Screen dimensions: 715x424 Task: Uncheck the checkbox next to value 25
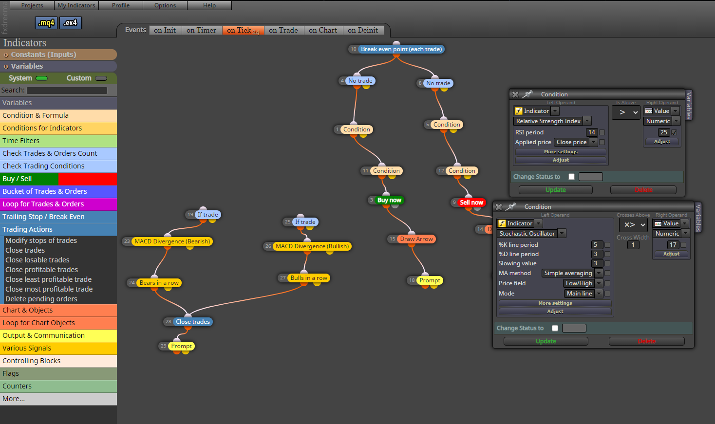click(674, 132)
